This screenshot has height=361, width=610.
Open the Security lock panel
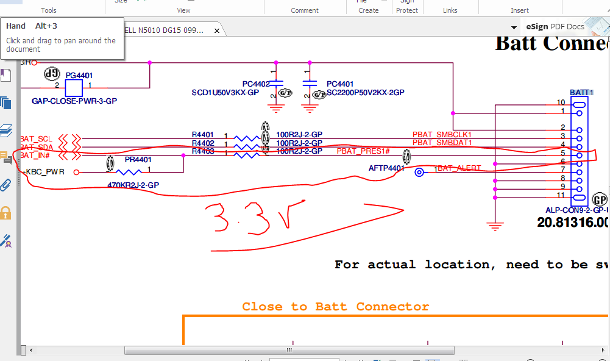(x=6, y=213)
